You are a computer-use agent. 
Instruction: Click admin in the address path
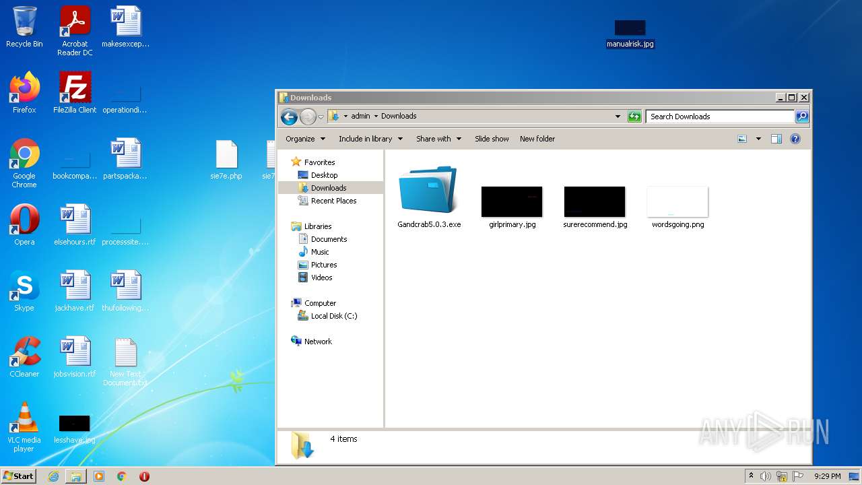click(x=360, y=116)
